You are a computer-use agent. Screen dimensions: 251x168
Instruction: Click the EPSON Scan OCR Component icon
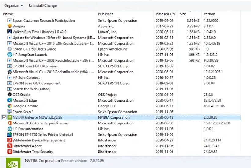click(x=9, y=83)
